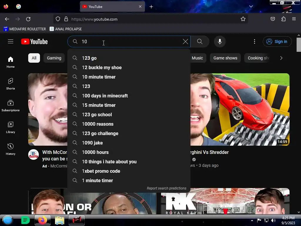Open the clock showing 4:25 PM
The width and height of the screenshot is (301, 226).
[288, 220]
